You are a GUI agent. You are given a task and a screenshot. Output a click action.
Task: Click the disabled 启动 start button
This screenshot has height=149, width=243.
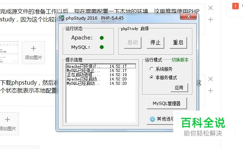[x=133, y=43]
